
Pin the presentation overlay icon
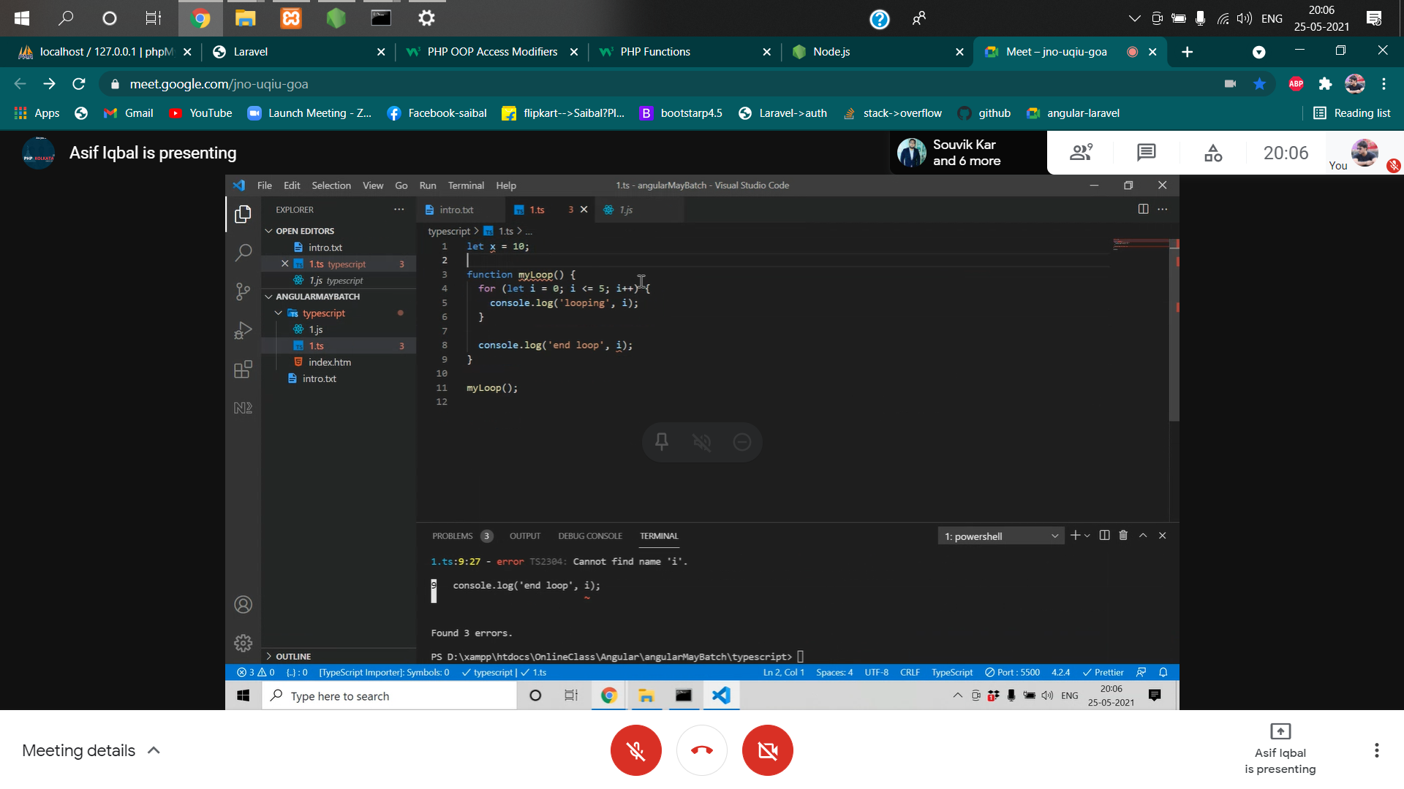tap(662, 442)
